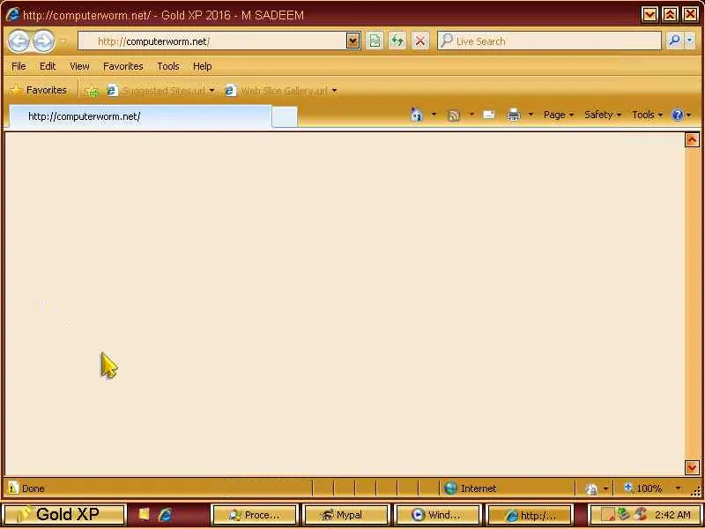
Task: Expand the zoom level dropdown arrow
Action: [x=678, y=488]
